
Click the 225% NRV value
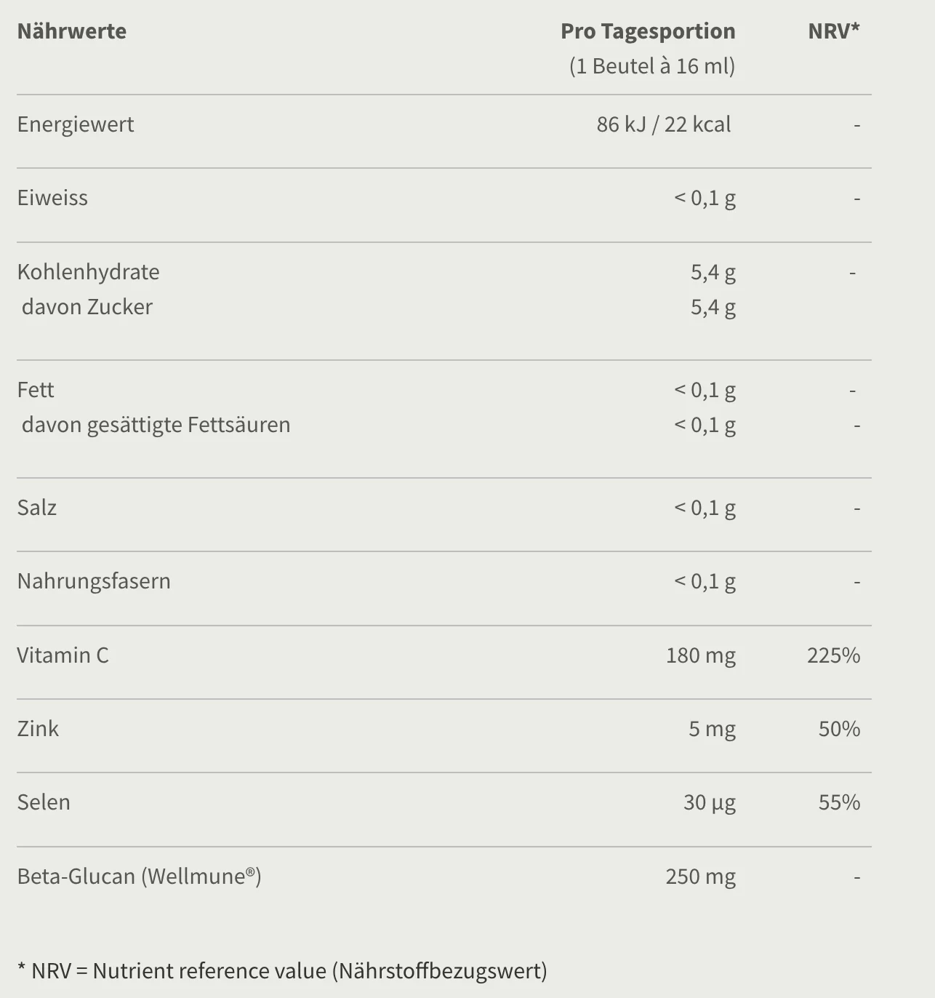[x=833, y=655]
